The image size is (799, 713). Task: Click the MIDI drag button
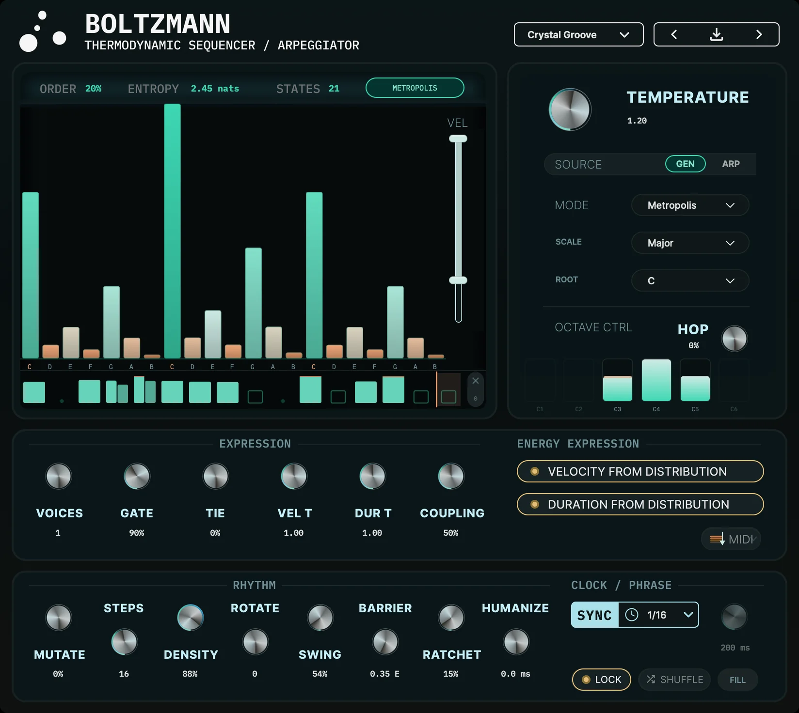[x=731, y=539]
